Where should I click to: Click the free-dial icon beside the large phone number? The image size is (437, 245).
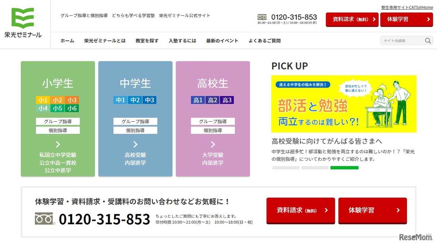coord(44,219)
